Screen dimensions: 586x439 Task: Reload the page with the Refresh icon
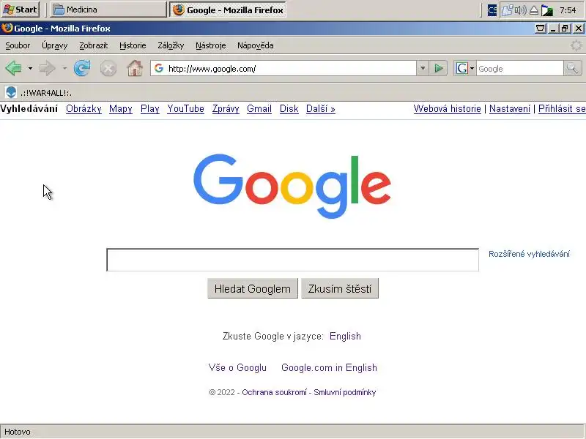coord(82,68)
